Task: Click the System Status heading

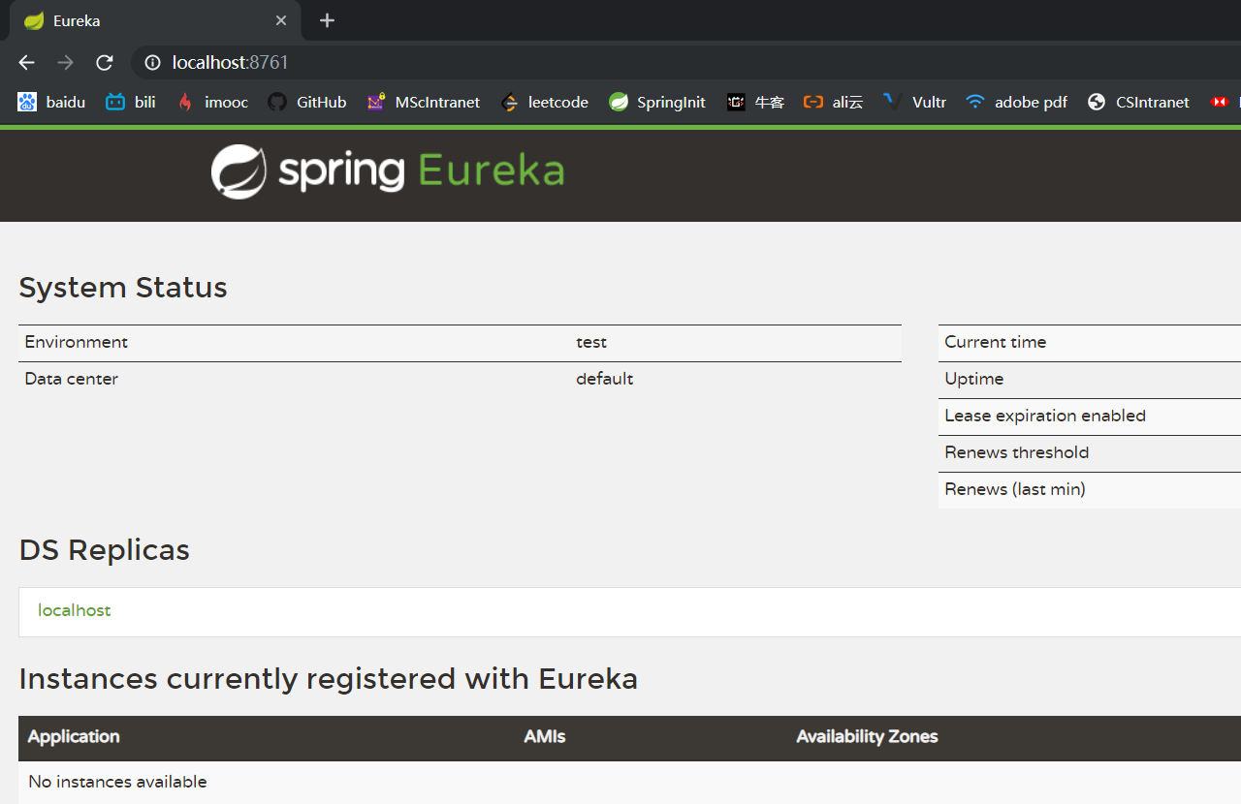Action: (123, 288)
